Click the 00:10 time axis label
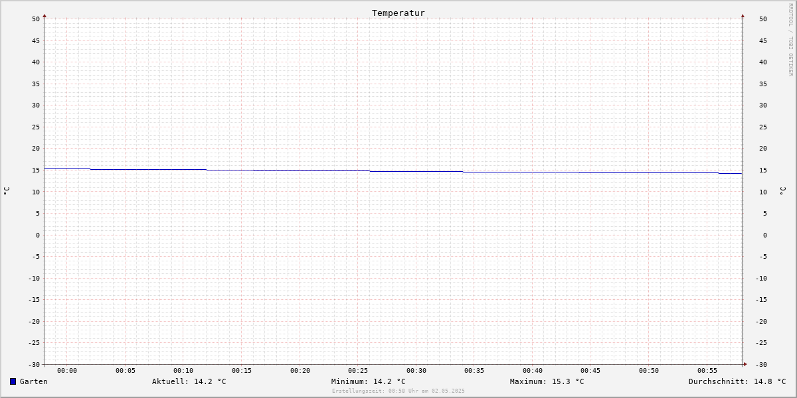Viewport: 797px width, 398px height. (183, 371)
